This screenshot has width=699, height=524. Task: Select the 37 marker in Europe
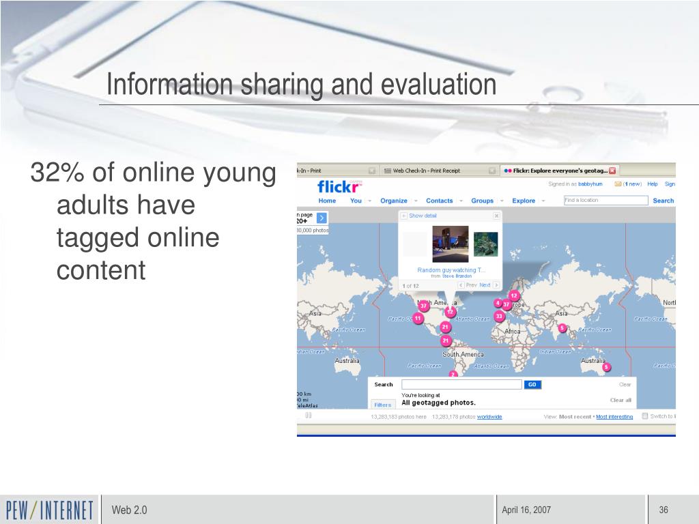(x=507, y=305)
